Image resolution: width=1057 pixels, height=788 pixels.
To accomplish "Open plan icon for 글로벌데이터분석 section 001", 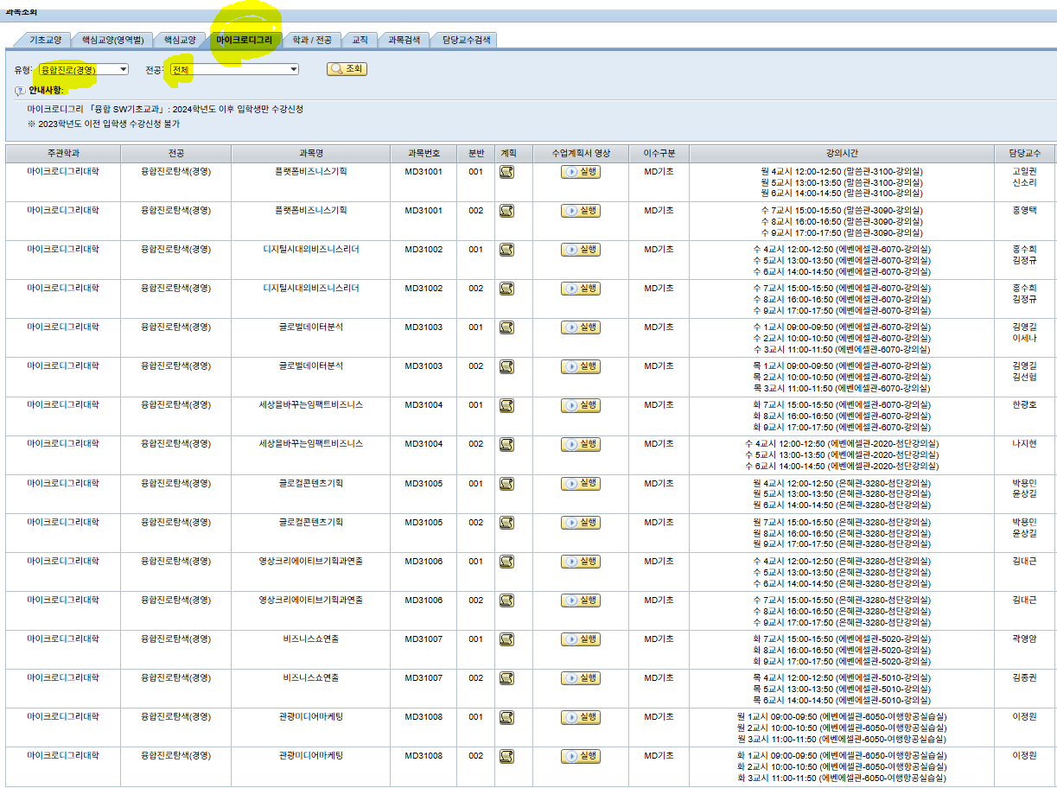I will tap(507, 327).
